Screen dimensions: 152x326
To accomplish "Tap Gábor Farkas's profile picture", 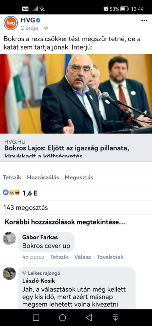I will pos(9,238).
